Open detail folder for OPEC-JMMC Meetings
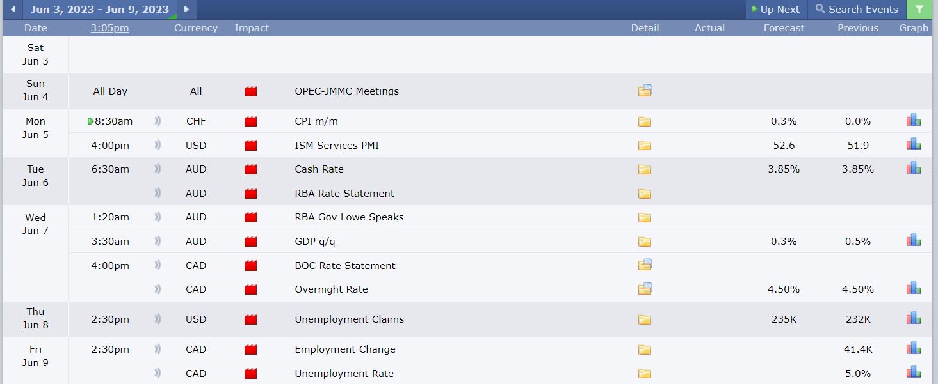 pyautogui.click(x=645, y=91)
